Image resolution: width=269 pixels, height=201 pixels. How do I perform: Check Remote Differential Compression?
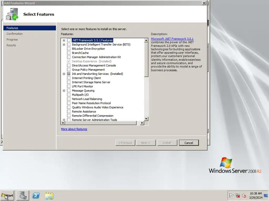coord(69,115)
